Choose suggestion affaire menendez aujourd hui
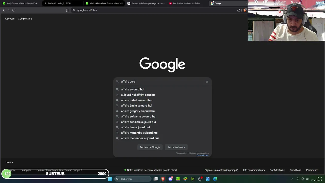This screenshot has width=325, height=183. coord(162,138)
